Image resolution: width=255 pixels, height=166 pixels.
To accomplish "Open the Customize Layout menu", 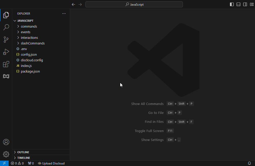I will pos(252,4).
